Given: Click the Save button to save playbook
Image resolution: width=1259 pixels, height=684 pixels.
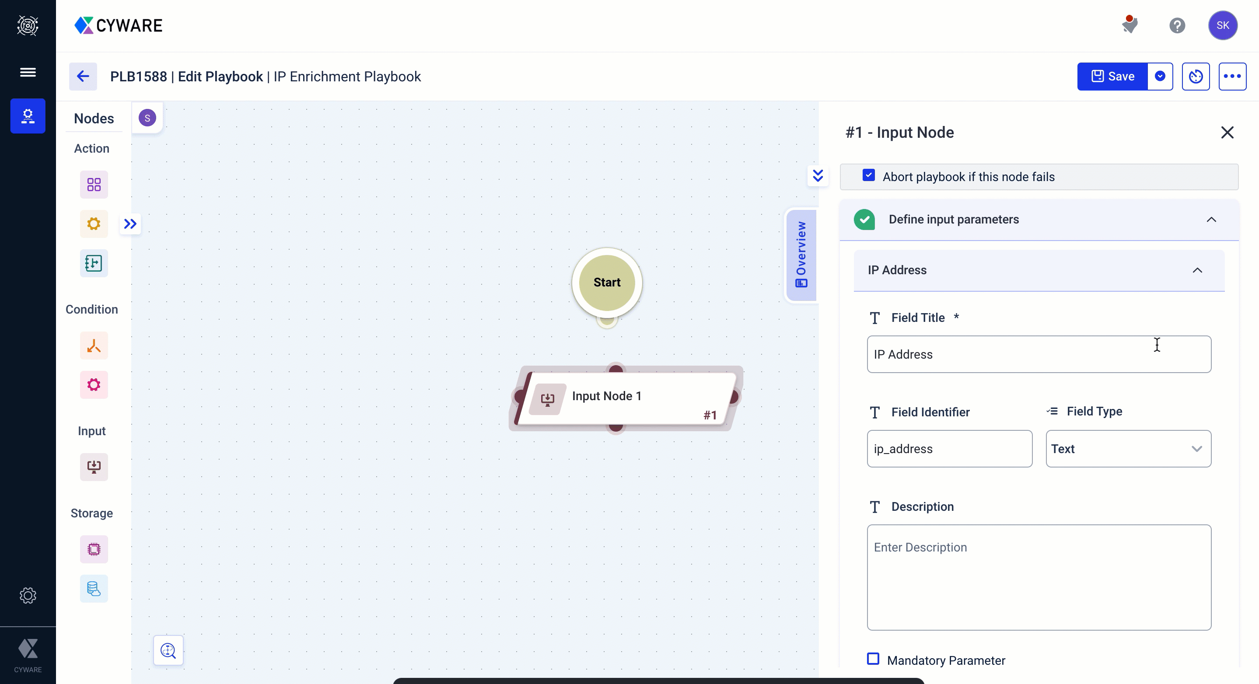Looking at the screenshot, I should point(1113,77).
